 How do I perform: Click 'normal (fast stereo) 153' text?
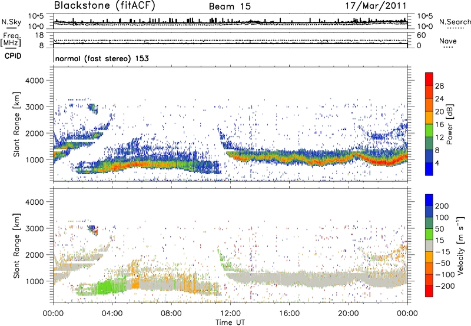coord(102,58)
